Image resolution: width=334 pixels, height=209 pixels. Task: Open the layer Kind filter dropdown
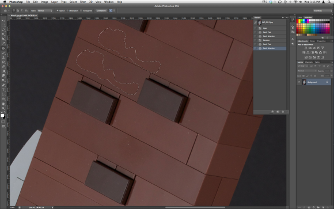pyautogui.click(x=303, y=66)
